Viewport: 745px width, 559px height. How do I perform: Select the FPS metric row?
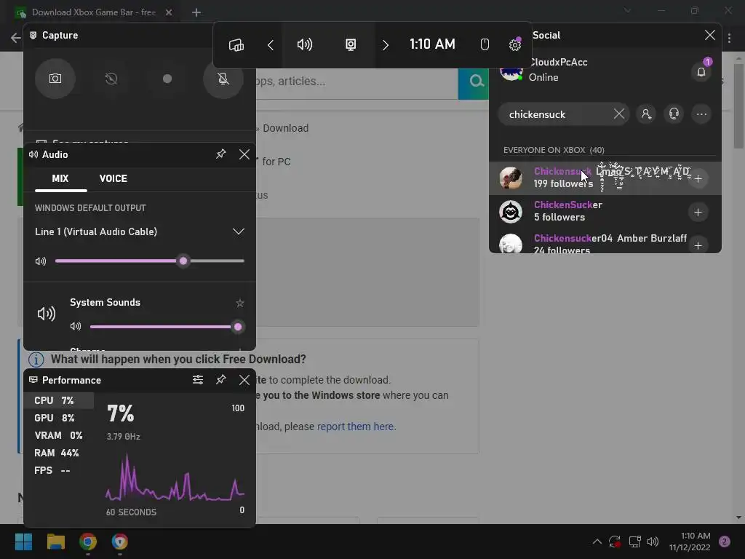59,471
